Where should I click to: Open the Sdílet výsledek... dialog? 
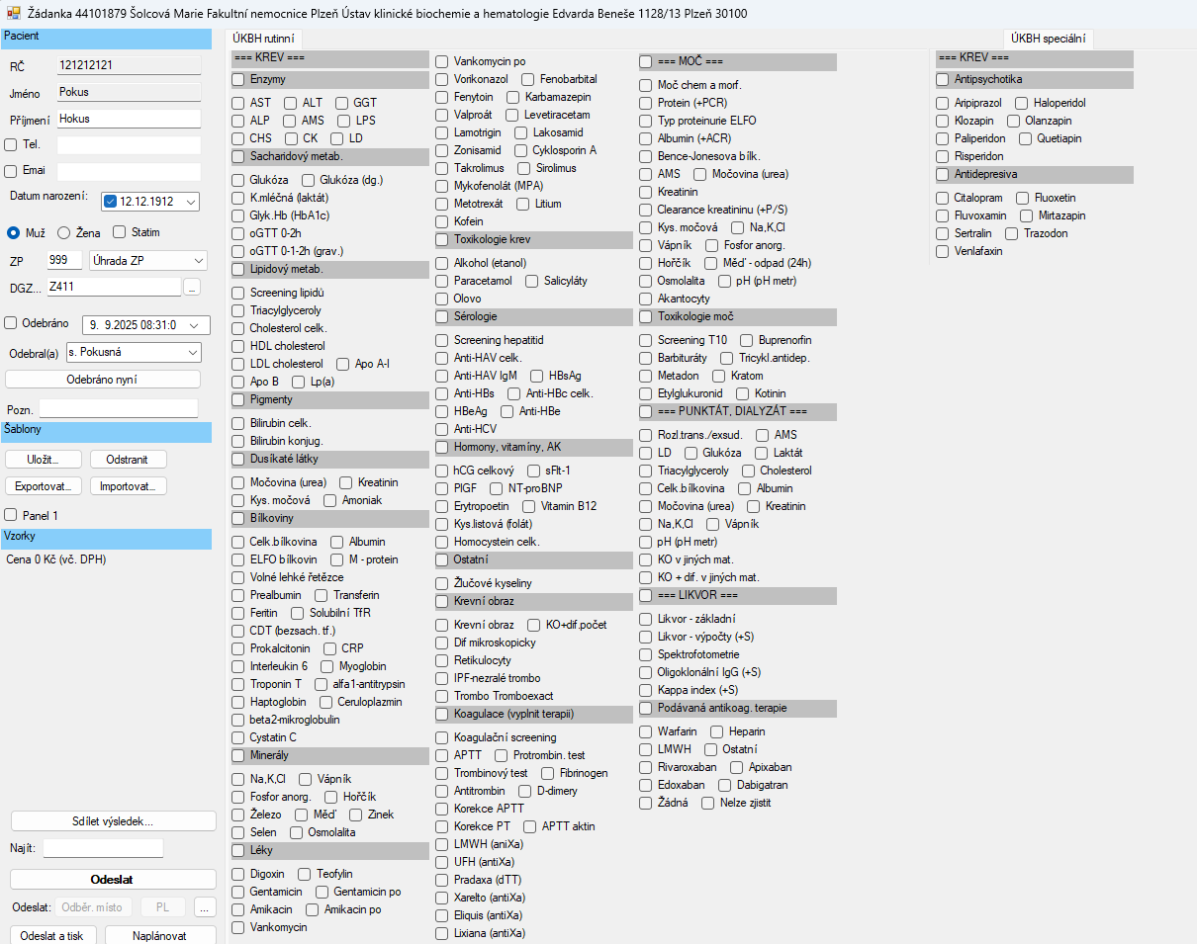[114, 821]
